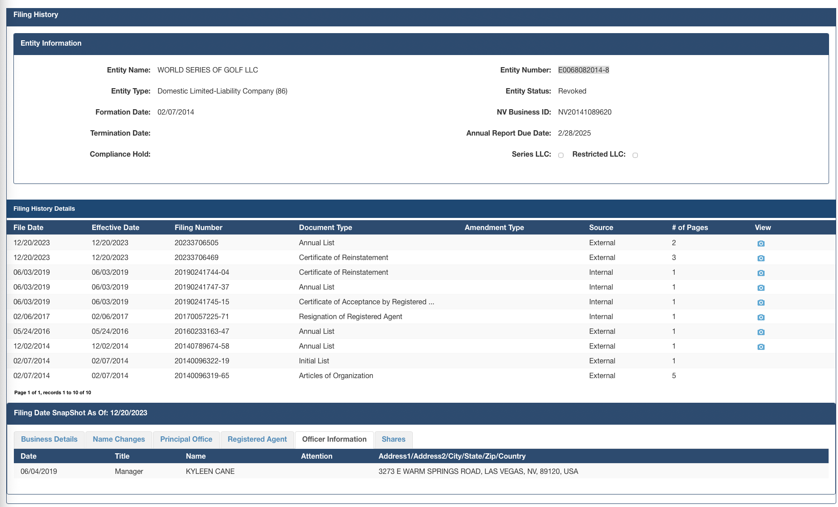Click filing number 20140789674-58
The height and width of the screenshot is (507, 838).
click(x=202, y=346)
